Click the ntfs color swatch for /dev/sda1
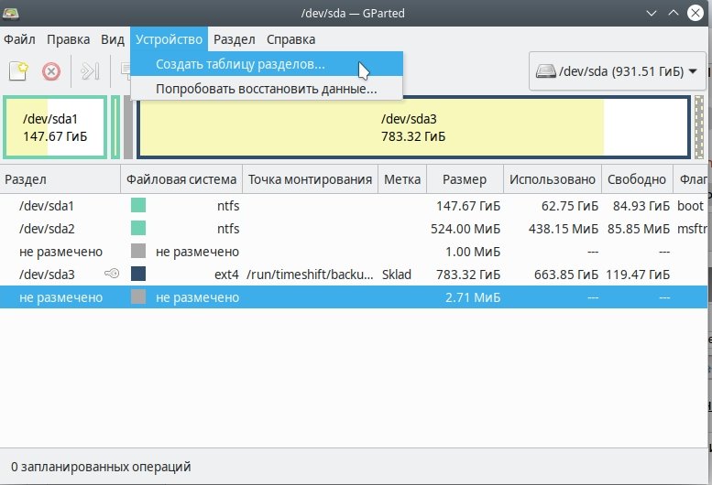Screen dimensions: 712x485 pyautogui.click(x=138, y=205)
